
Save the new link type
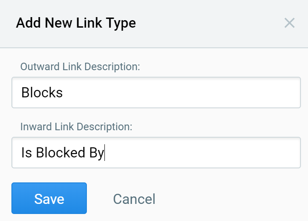pos(49,198)
